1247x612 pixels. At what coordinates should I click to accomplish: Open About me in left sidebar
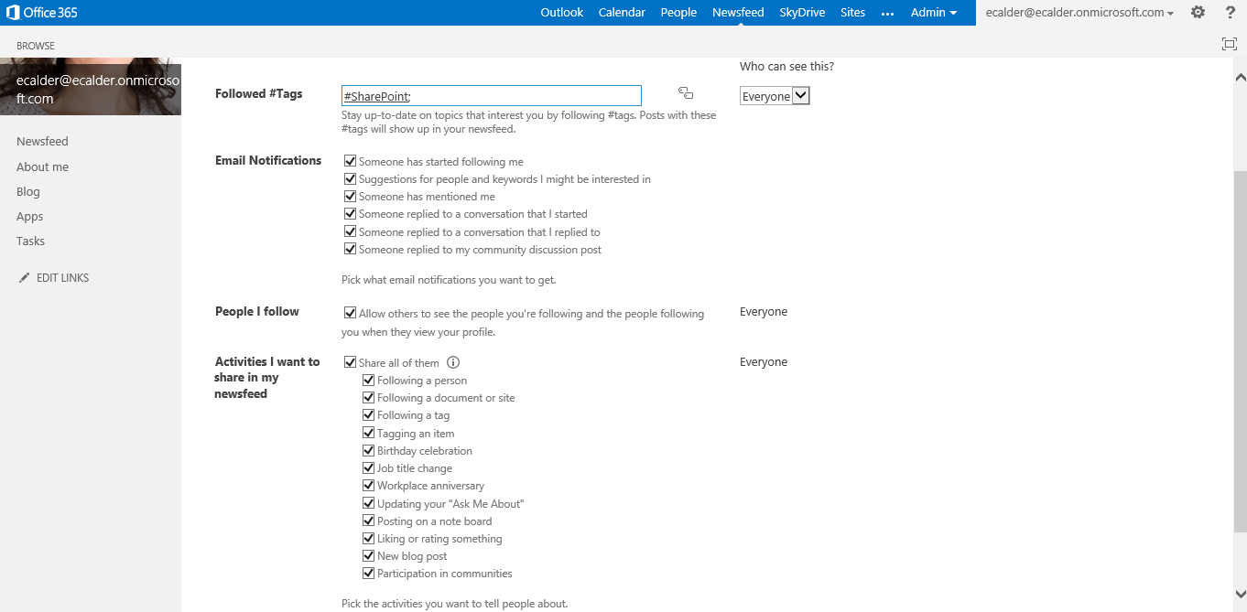tap(42, 166)
